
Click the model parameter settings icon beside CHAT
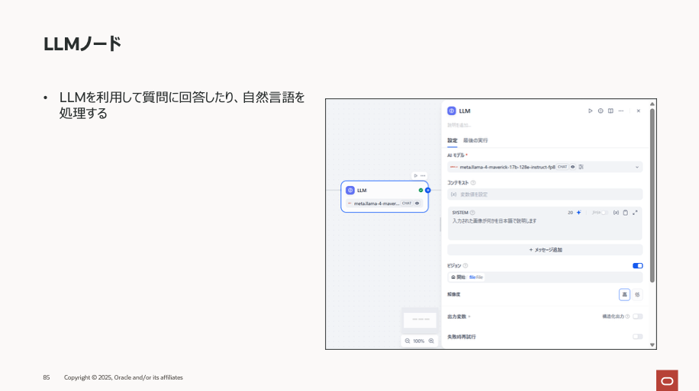(x=581, y=167)
